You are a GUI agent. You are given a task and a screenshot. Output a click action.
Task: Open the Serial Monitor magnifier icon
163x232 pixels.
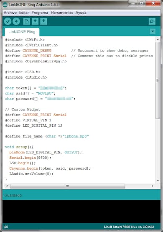pyautogui.click(x=152, y=21)
